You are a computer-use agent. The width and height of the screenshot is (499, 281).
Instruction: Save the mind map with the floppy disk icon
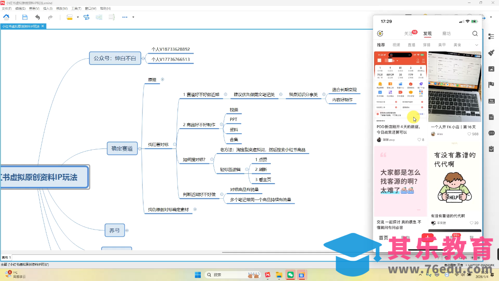pyautogui.click(x=25, y=17)
